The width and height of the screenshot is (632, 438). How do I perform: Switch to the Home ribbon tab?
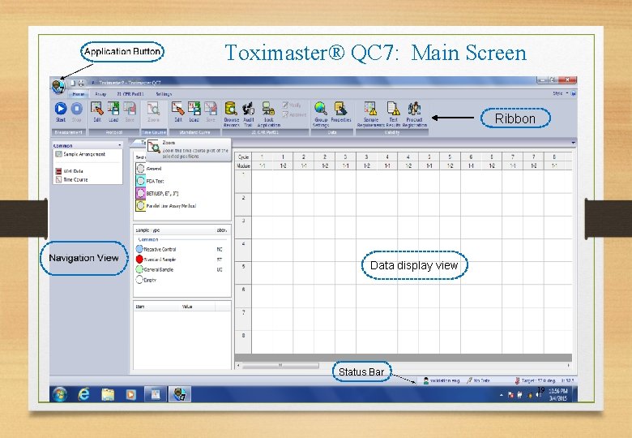coord(79,94)
